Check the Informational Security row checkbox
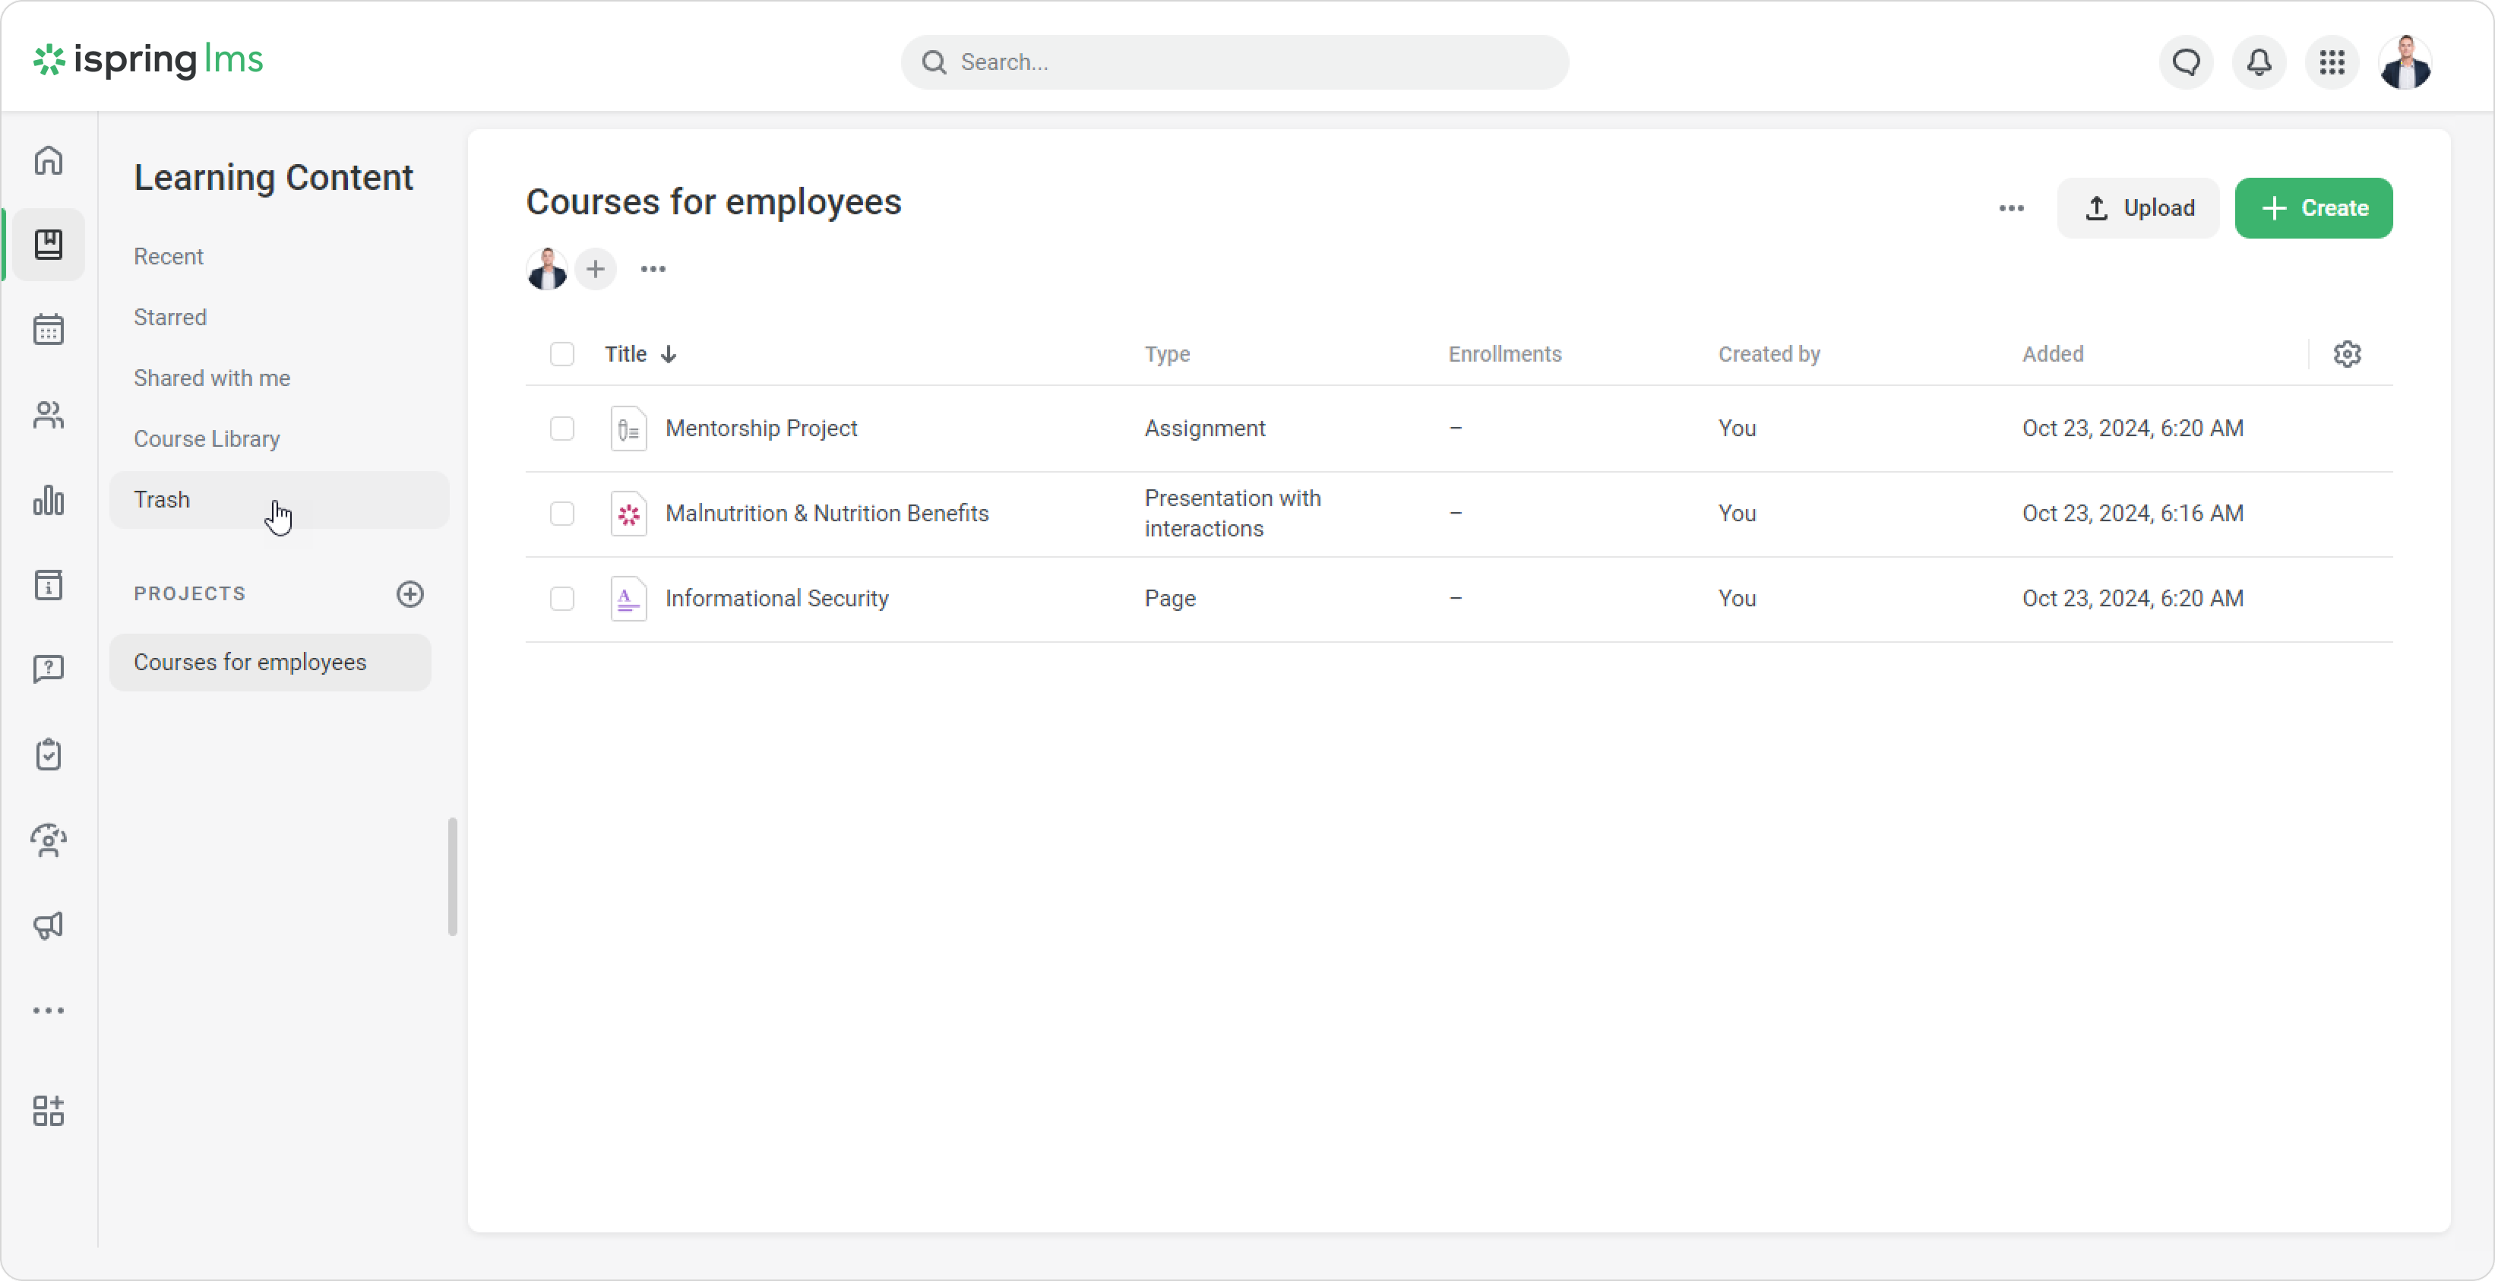This screenshot has width=2495, height=1281. (561, 599)
